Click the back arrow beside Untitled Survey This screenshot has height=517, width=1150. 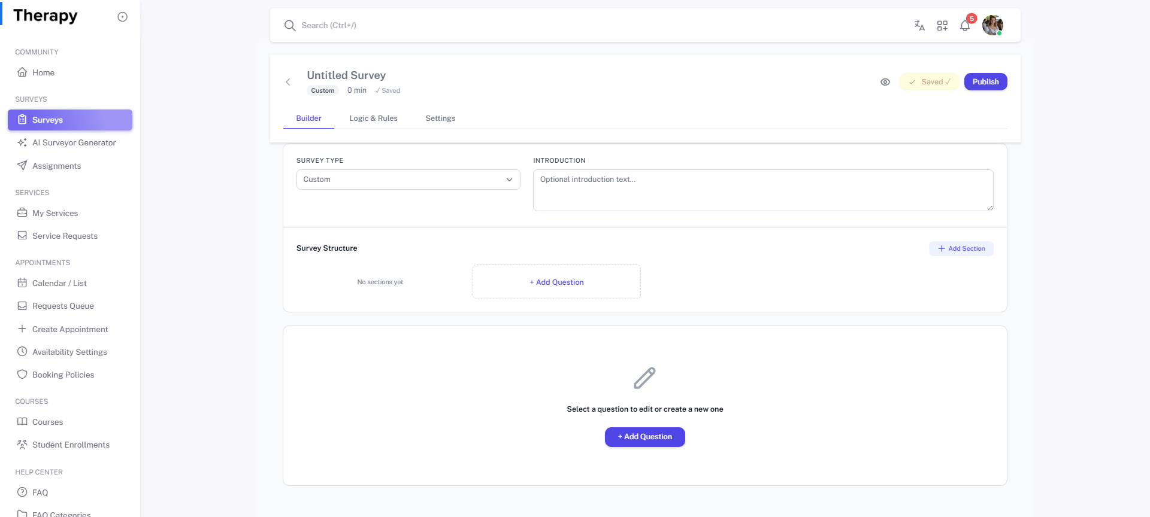point(288,82)
